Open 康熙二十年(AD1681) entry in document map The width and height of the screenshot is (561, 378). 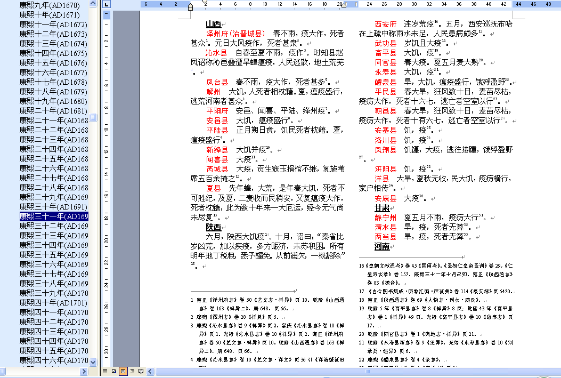pos(53,111)
